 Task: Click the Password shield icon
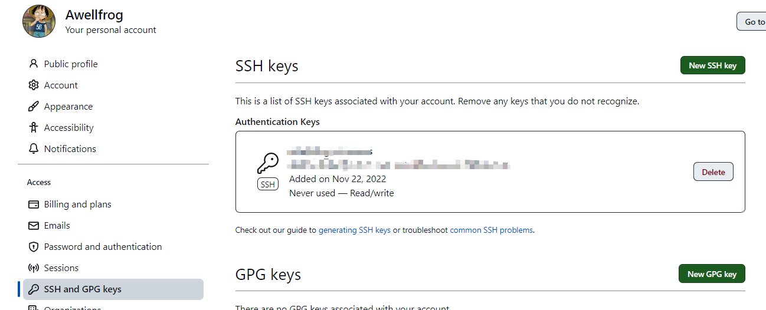[34, 247]
